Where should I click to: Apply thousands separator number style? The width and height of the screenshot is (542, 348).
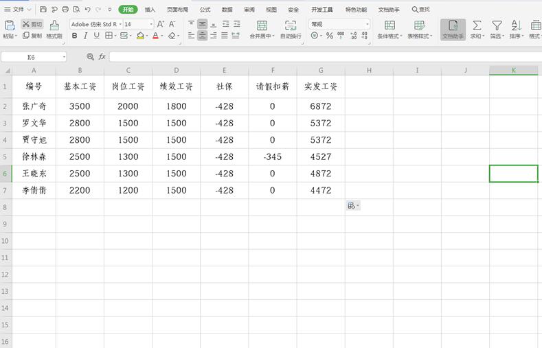tap(341, 36)
